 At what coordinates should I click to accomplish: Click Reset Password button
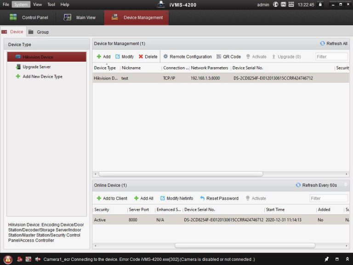pos(219,198)
